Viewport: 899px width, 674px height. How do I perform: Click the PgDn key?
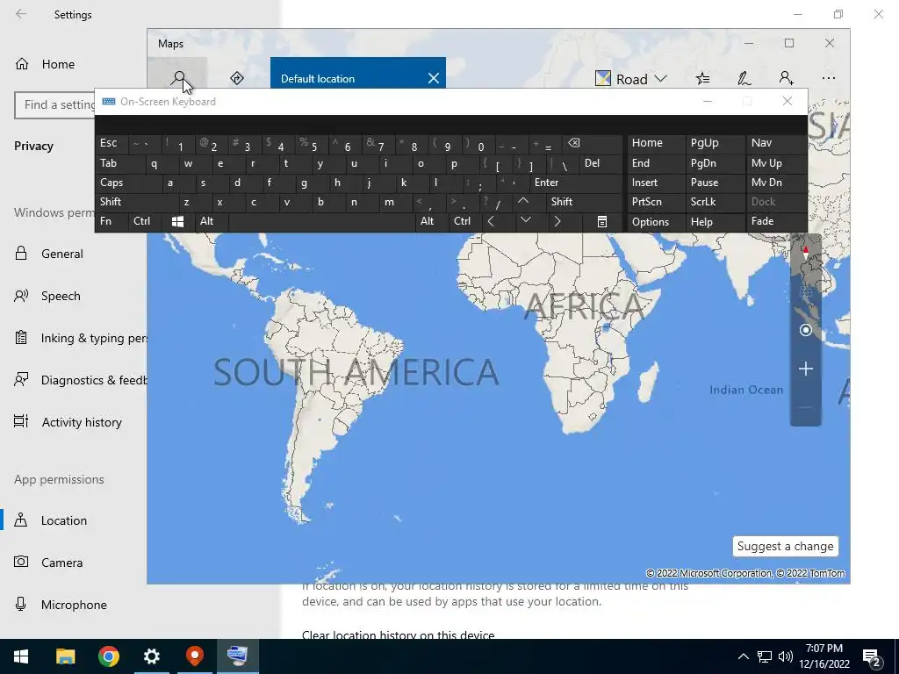715,163
